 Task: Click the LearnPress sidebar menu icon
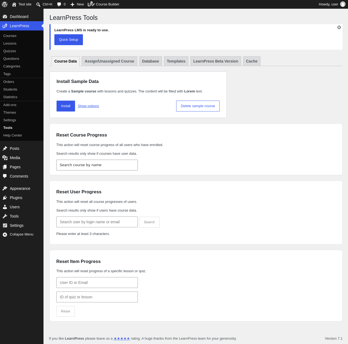5,26
